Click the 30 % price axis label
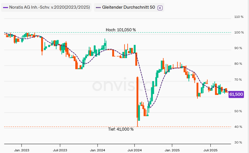 (238, 143)
